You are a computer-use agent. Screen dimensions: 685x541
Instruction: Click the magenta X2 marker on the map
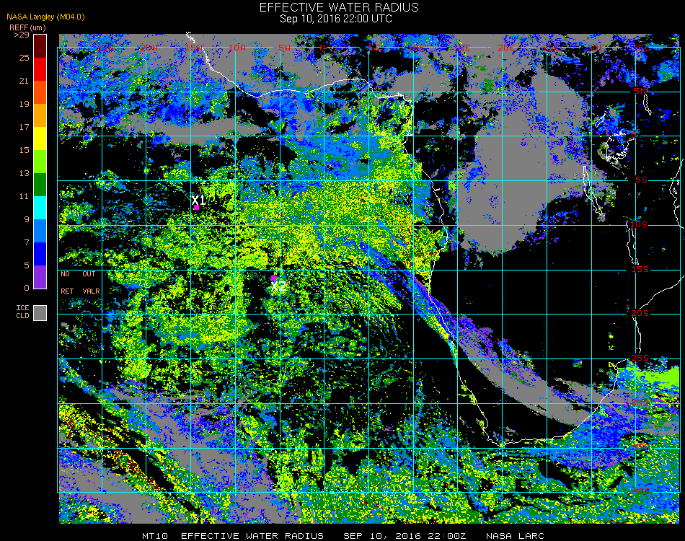(273, 278)
